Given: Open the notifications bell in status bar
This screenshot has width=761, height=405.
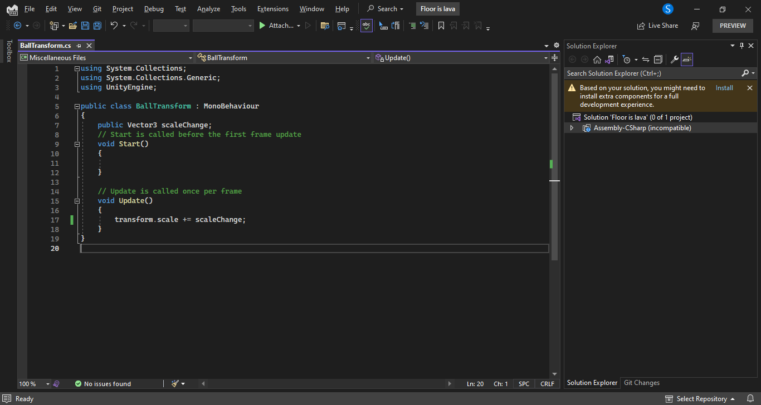Looking at the screenshot, I should (x=749, y=399).
